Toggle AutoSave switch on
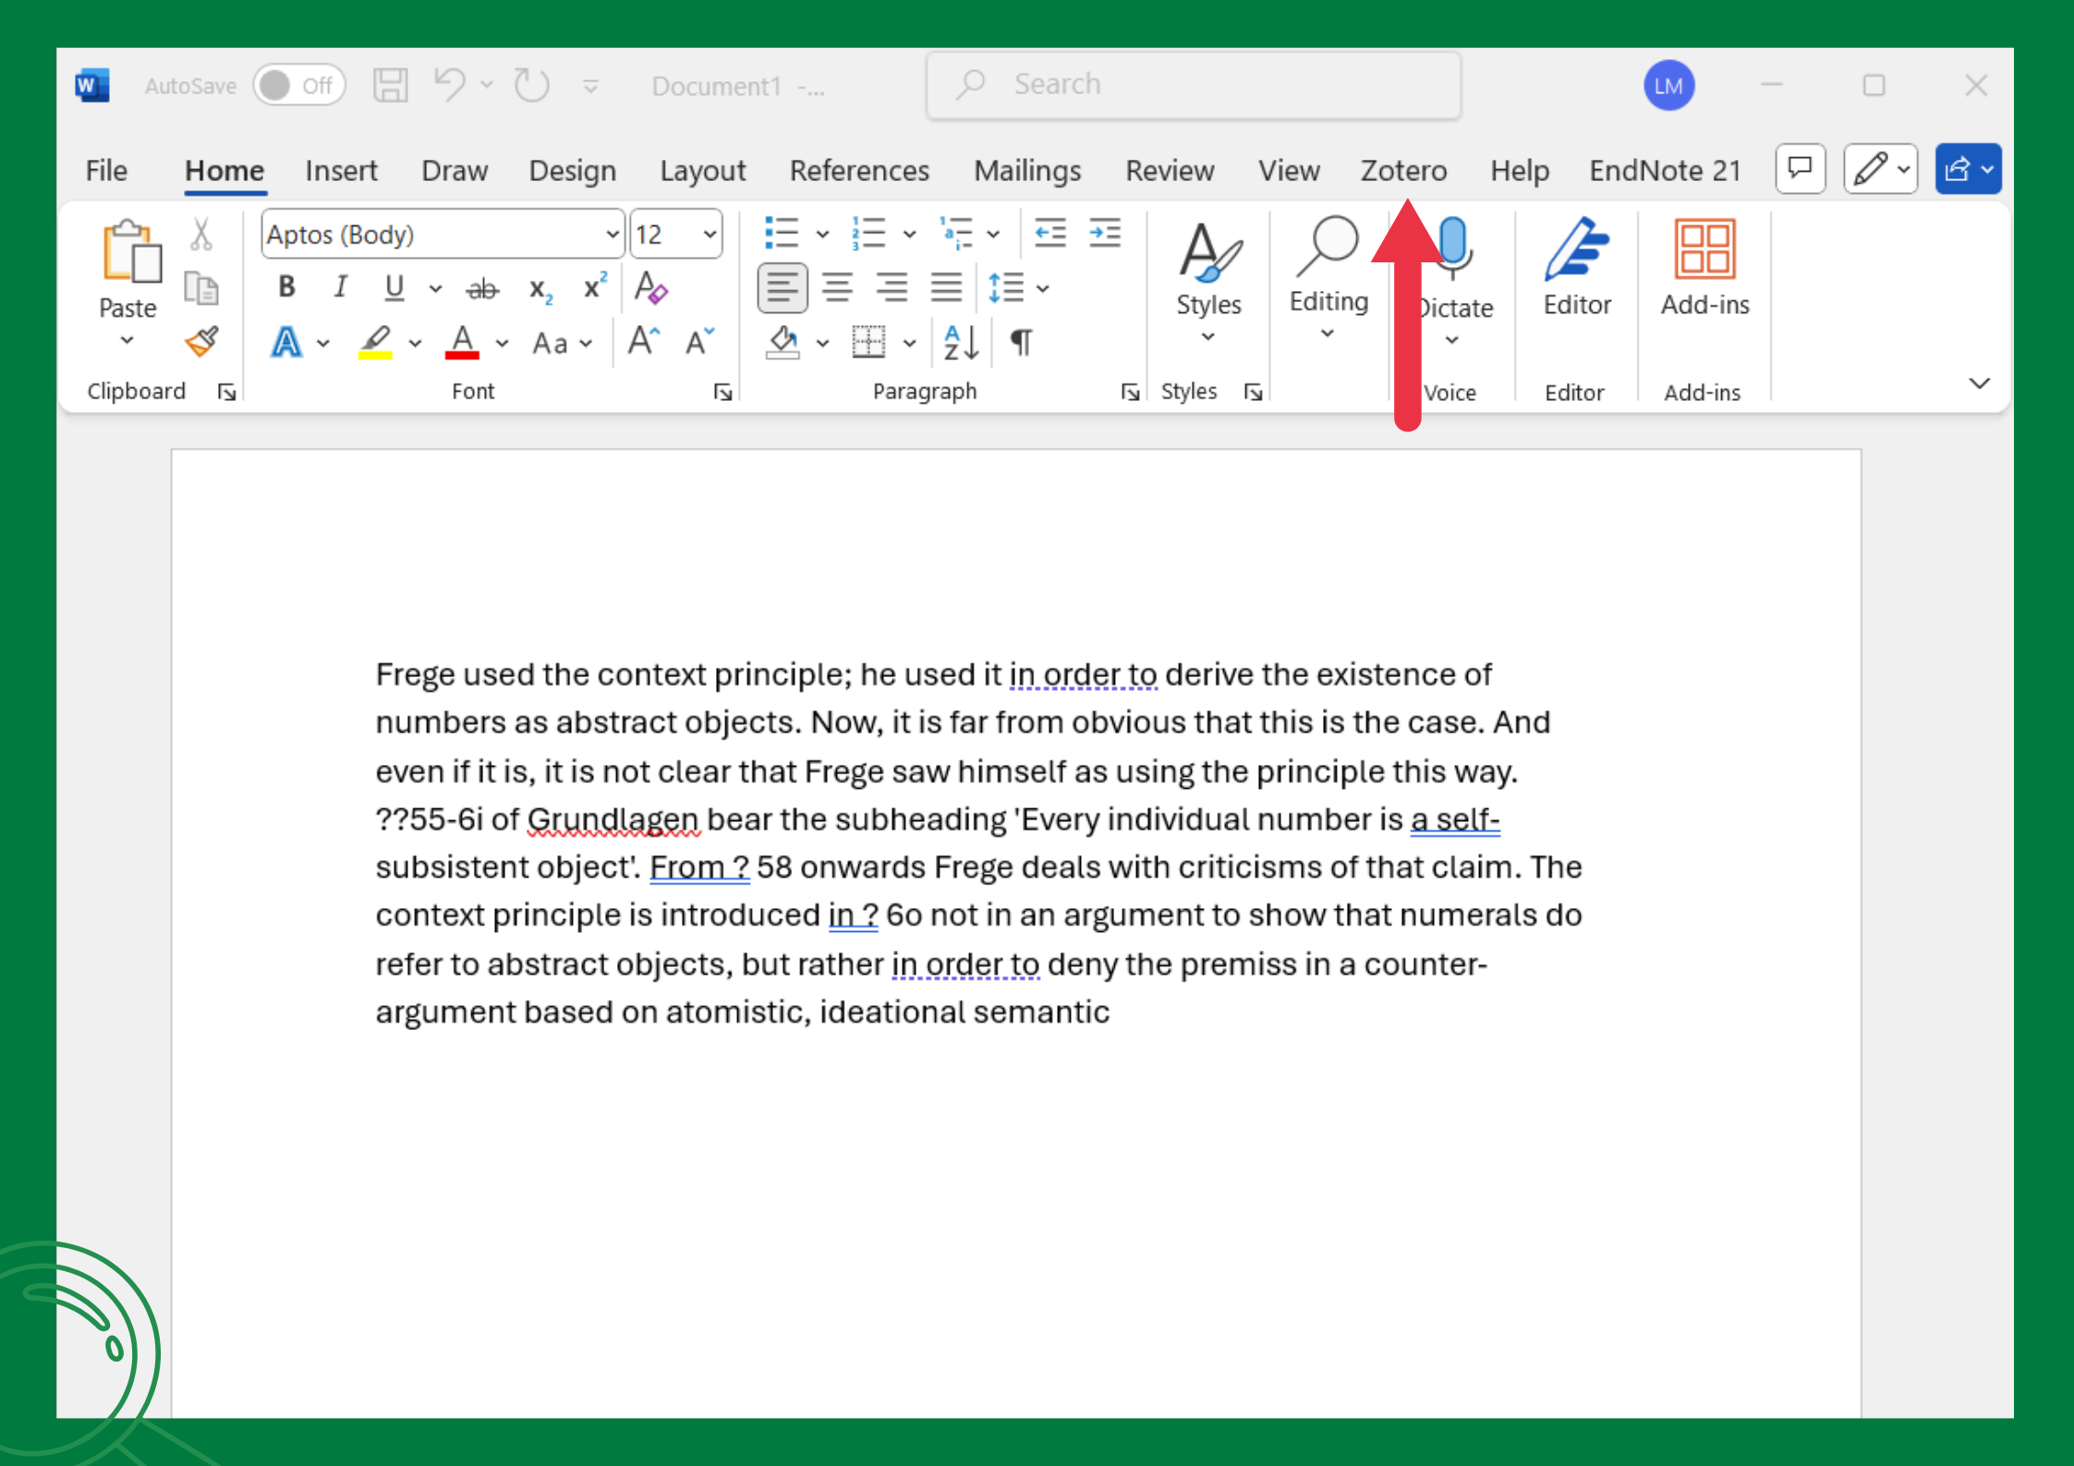 [x=299, y=85]
